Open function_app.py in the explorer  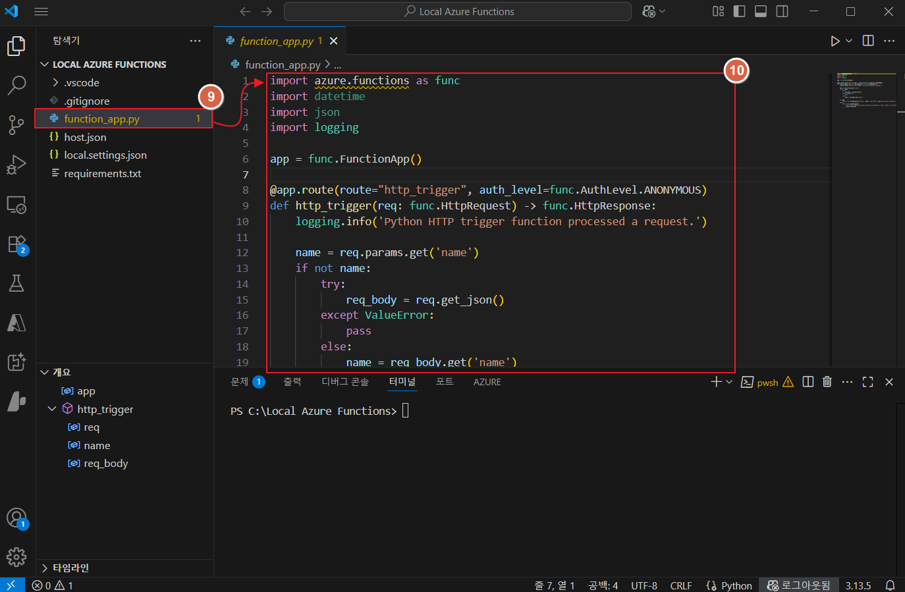(x=124, y=119)
